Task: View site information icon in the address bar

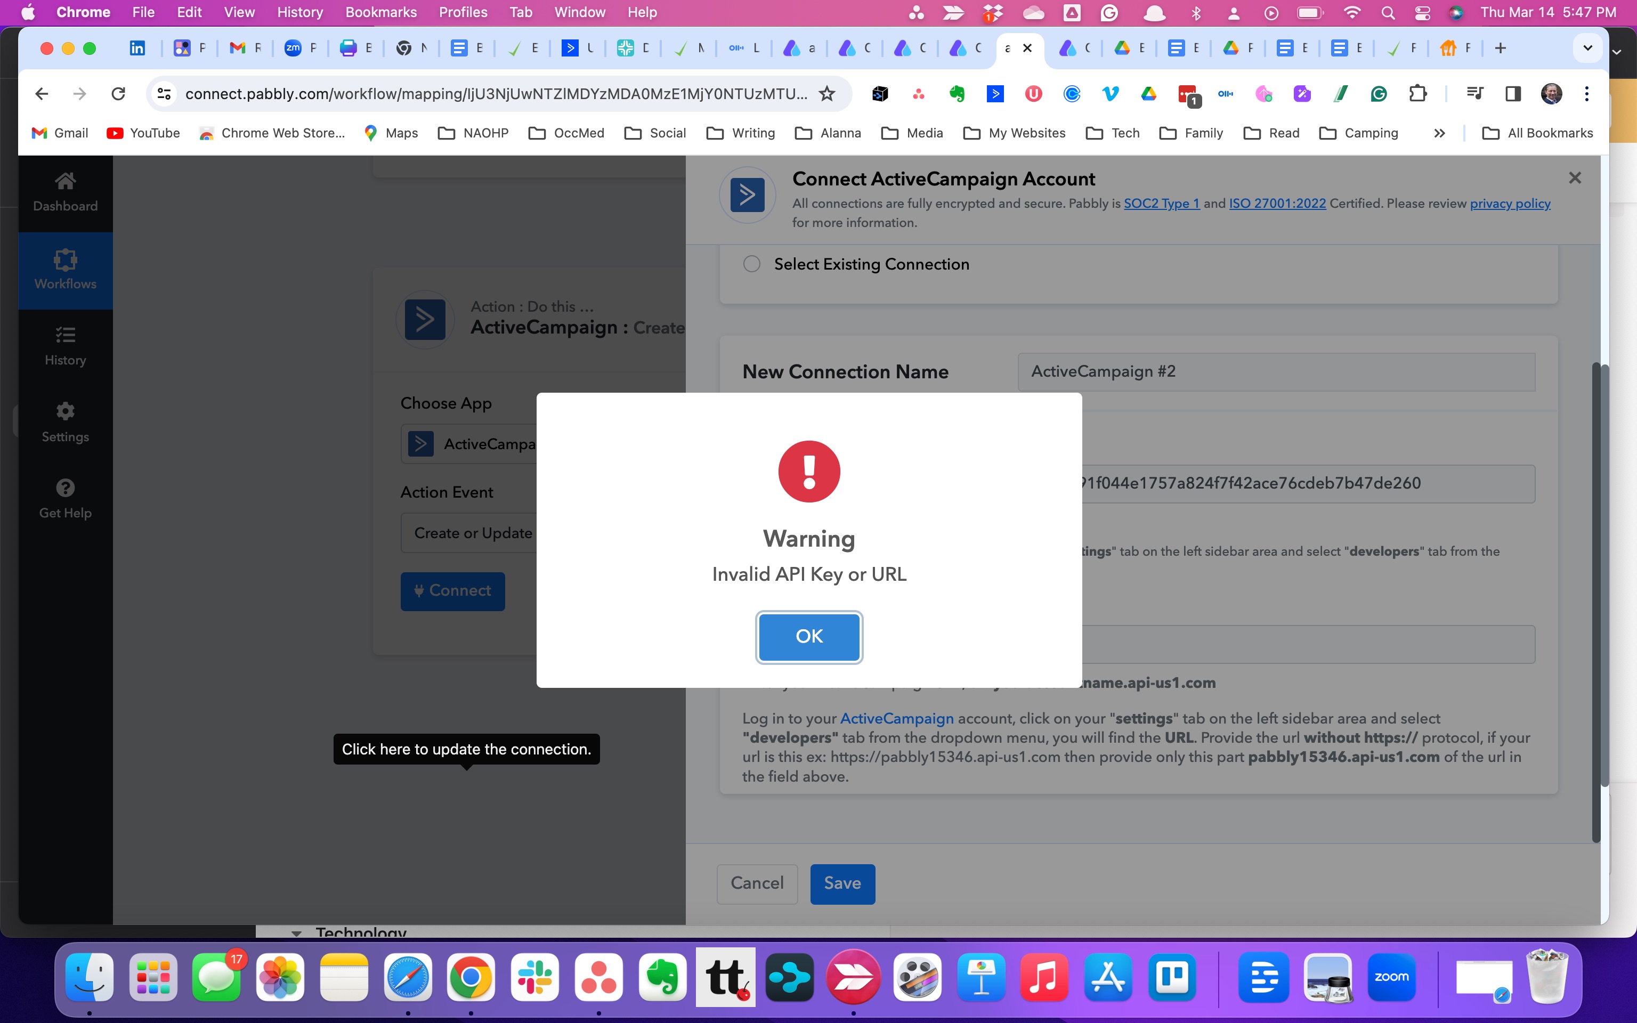Action: (164, 93)
